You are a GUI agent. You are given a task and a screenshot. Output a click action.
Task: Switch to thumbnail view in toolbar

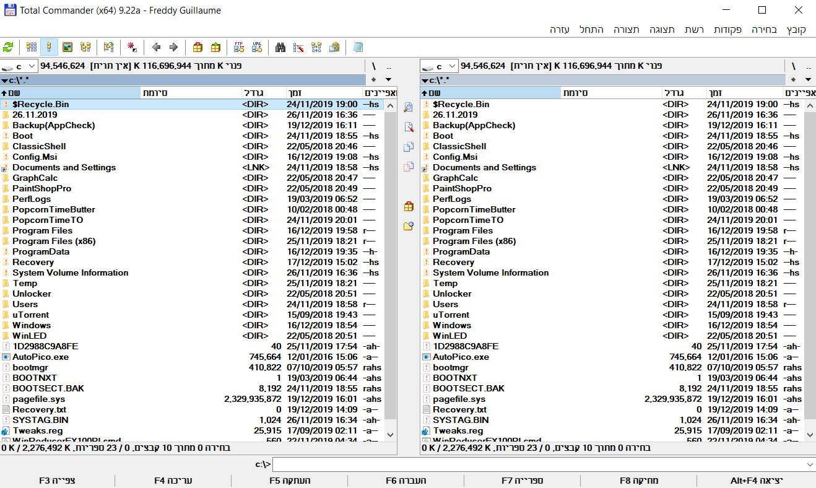67,47
